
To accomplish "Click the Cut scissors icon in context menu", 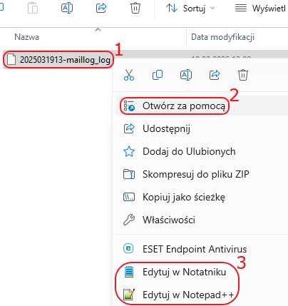I will pos(129,75).
